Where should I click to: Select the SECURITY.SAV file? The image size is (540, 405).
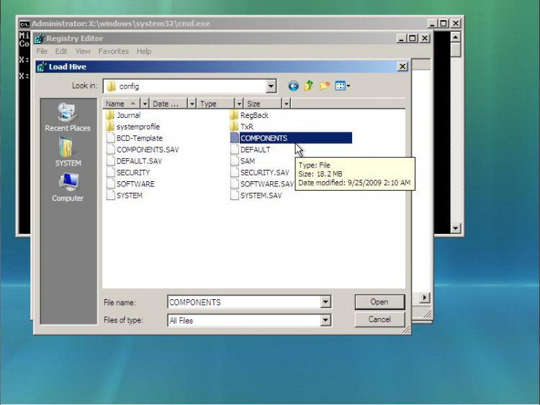pos(260,173)
